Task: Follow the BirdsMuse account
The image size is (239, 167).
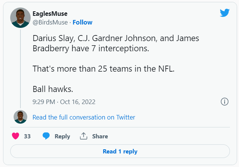Action: click(82, 22)
